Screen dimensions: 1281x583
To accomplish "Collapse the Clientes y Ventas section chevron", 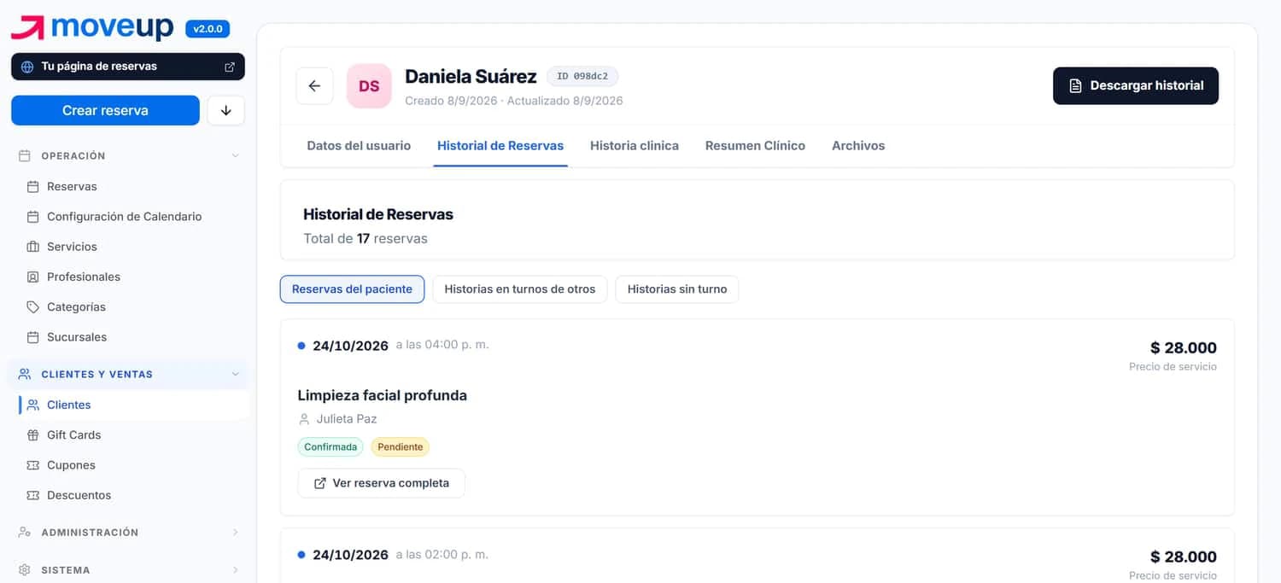I will pos(236,374).
